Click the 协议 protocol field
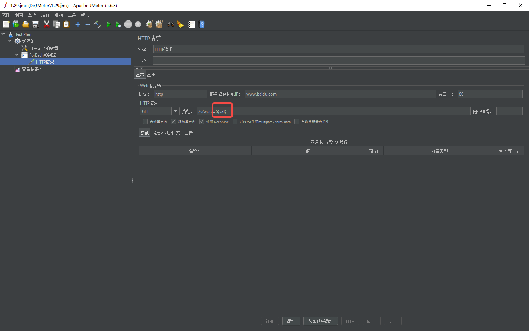 [181, 94]
